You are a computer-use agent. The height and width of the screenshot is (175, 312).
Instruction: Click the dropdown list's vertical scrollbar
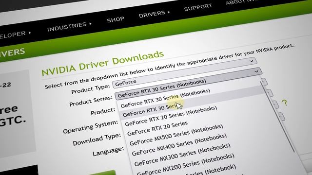(x=277, y=117)
